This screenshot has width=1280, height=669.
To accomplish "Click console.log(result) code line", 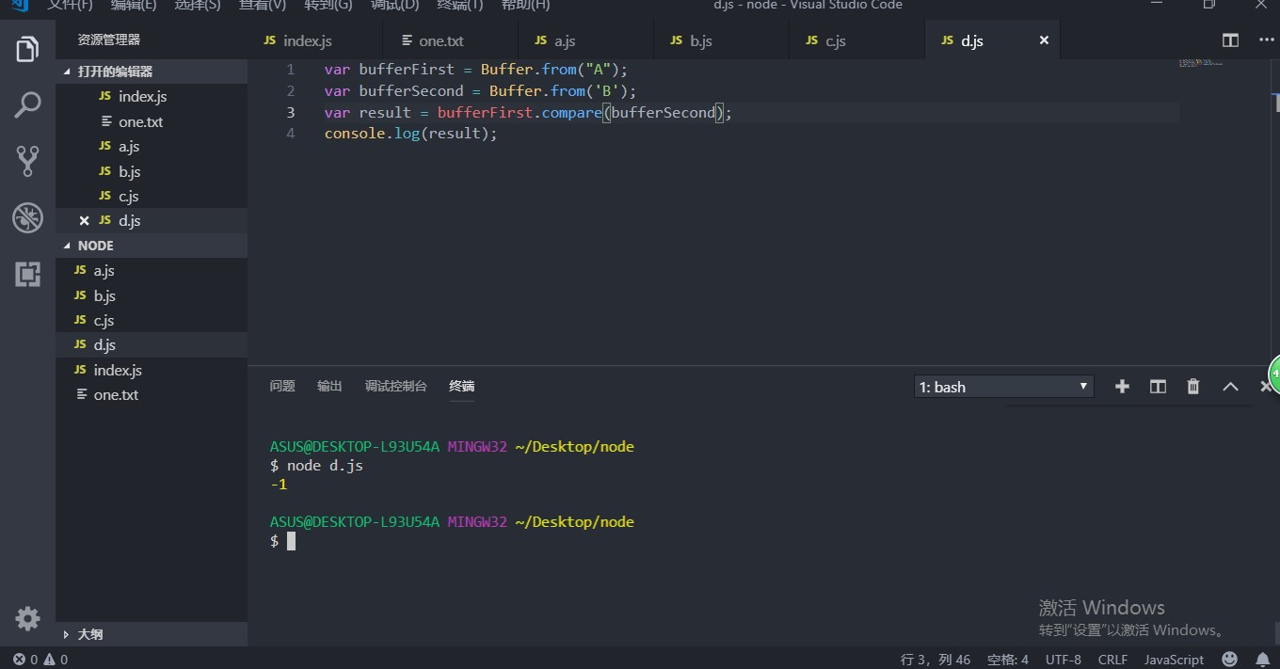I will pos(410,134).
